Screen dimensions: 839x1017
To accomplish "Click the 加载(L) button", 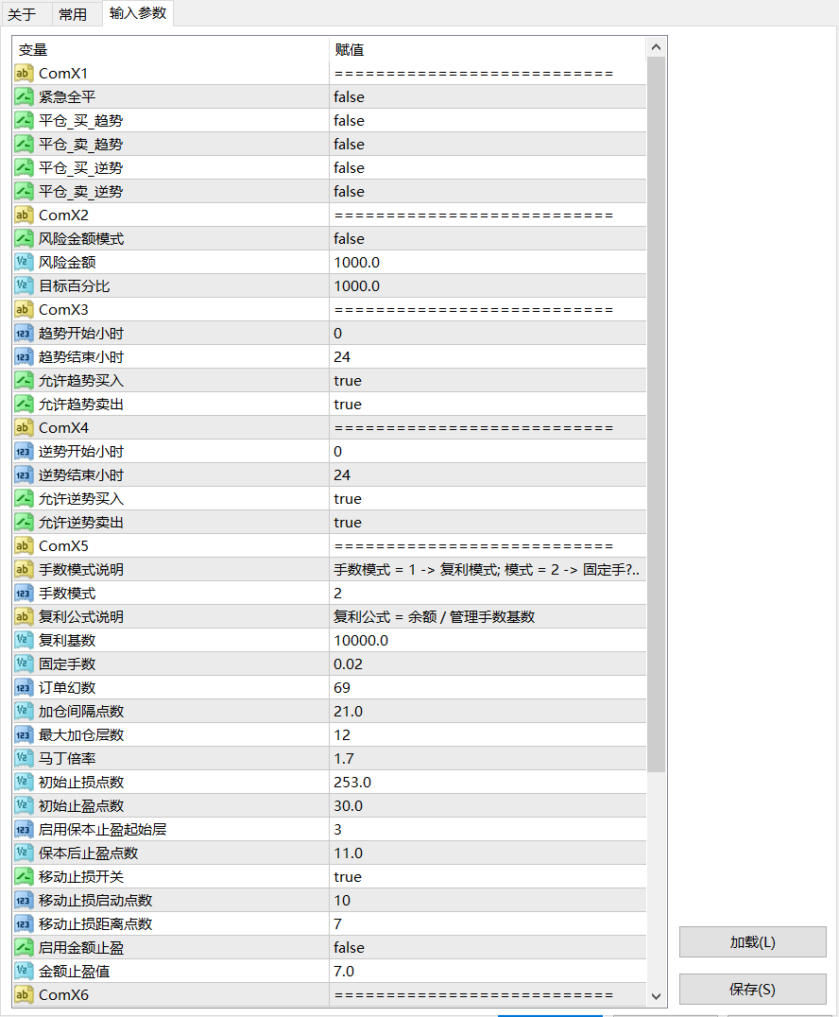I will click(752, 942).
